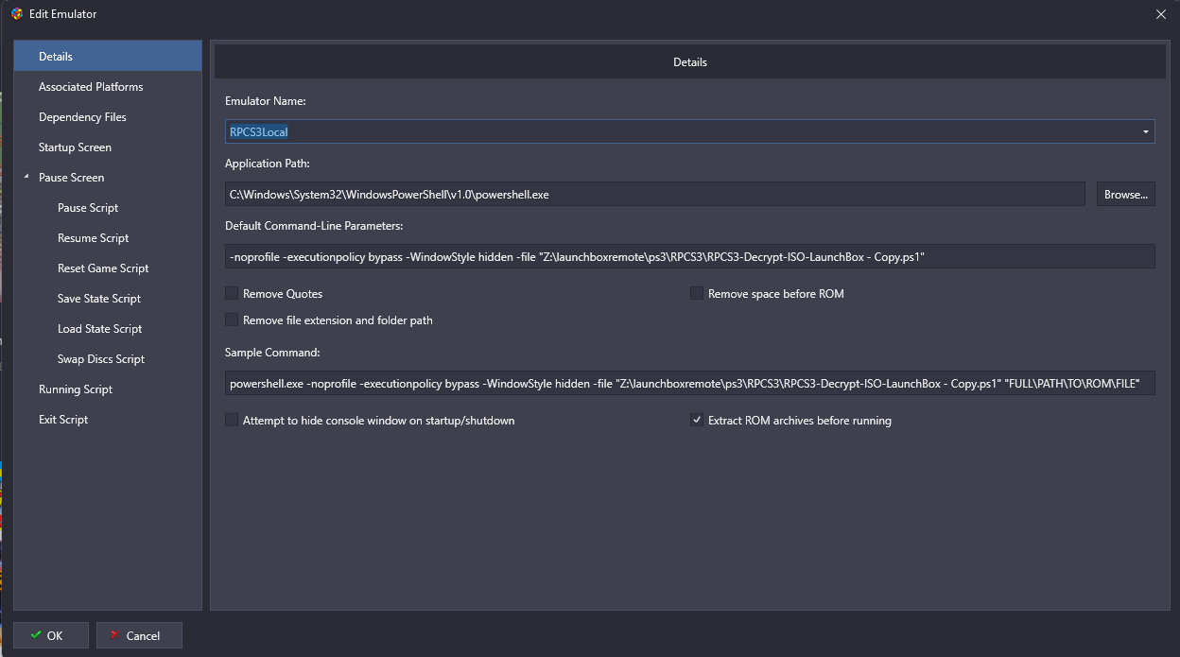Go to Dependency Files section
The width and height of the screenshot is (1180, 657).
[108, 117]
